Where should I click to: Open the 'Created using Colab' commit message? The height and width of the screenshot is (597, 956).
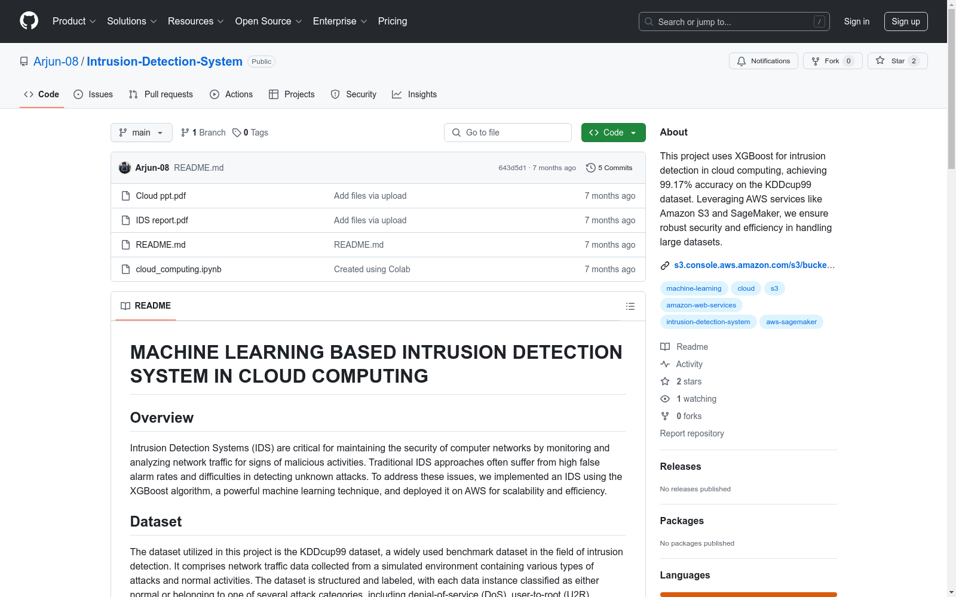coord(372,269)
